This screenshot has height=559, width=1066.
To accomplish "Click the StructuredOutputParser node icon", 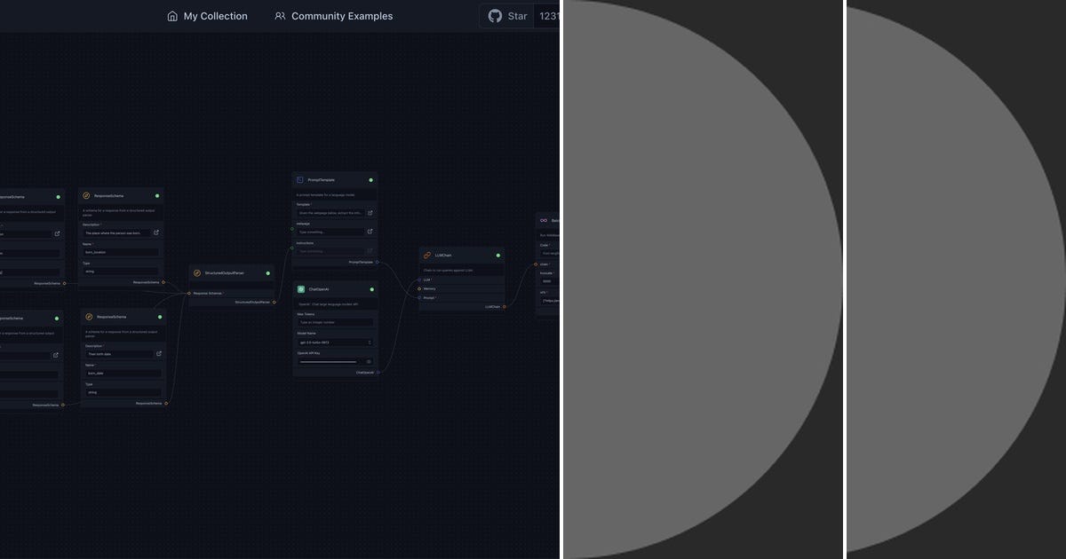I will pyautogui.click(x=196, y=273).
